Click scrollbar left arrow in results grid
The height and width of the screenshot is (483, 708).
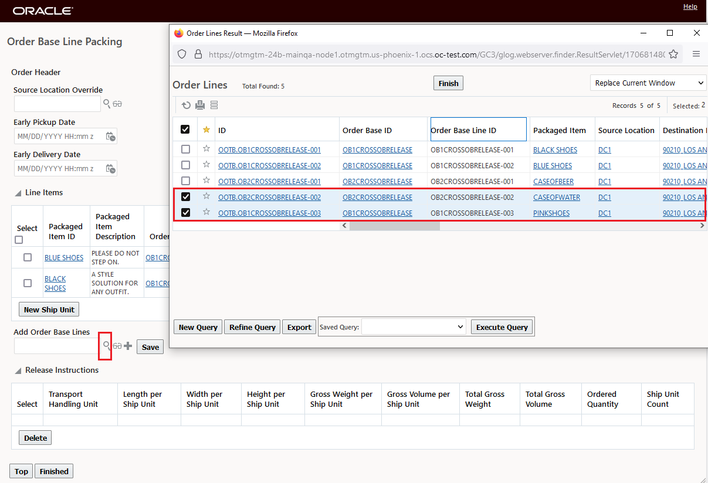click(344, 225)
